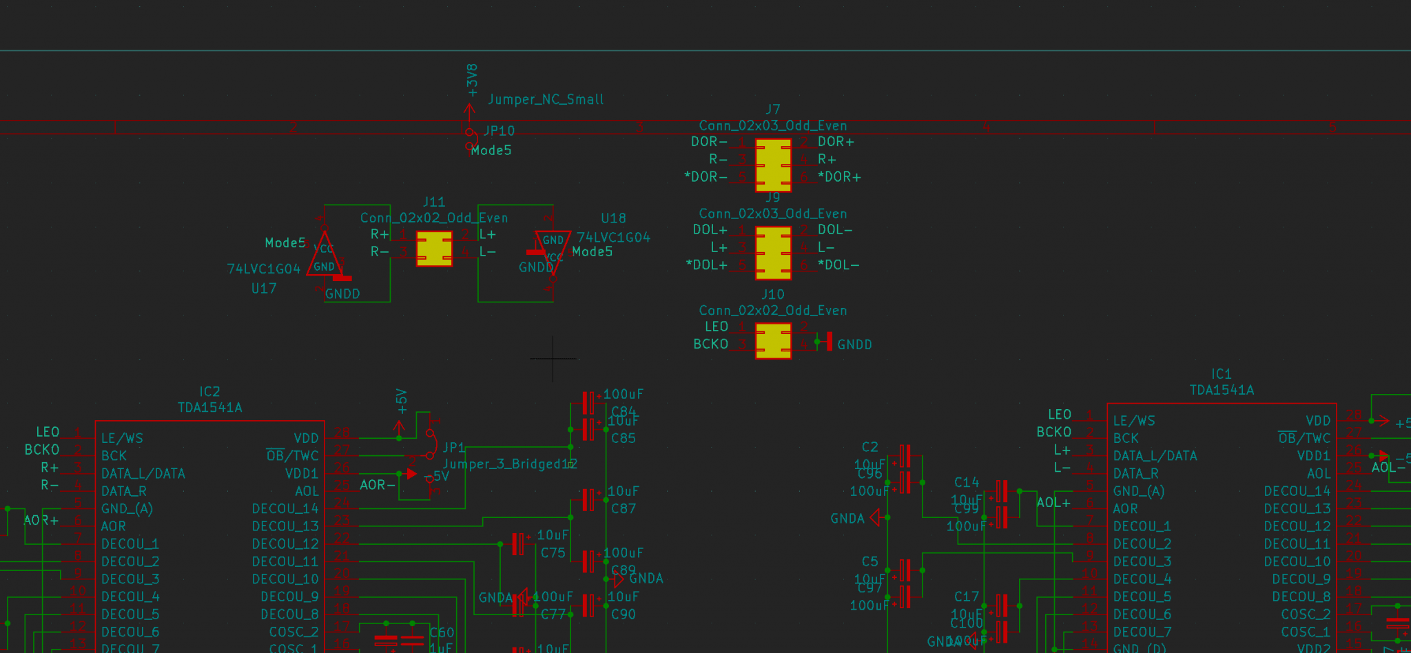Click the *DOR+ net label
Viewport: 1411px width, 653px height.
[839, 177]
